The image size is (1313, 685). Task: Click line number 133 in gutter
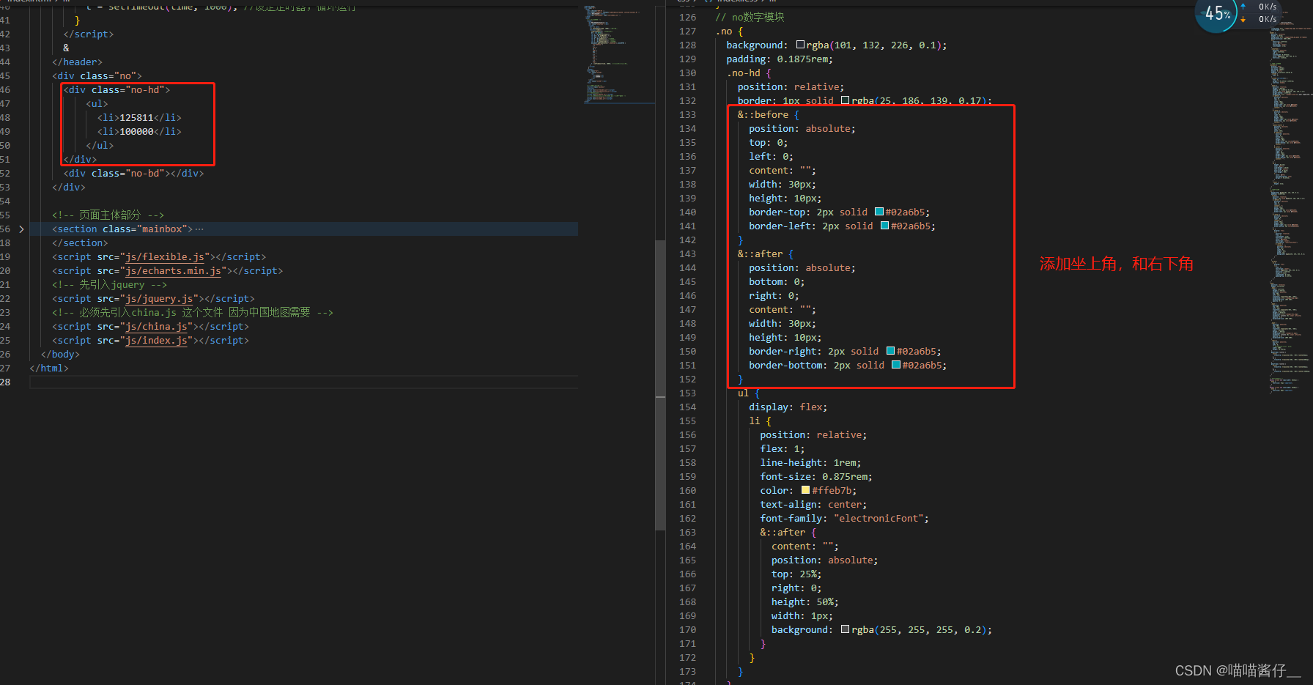pos(687,114)
